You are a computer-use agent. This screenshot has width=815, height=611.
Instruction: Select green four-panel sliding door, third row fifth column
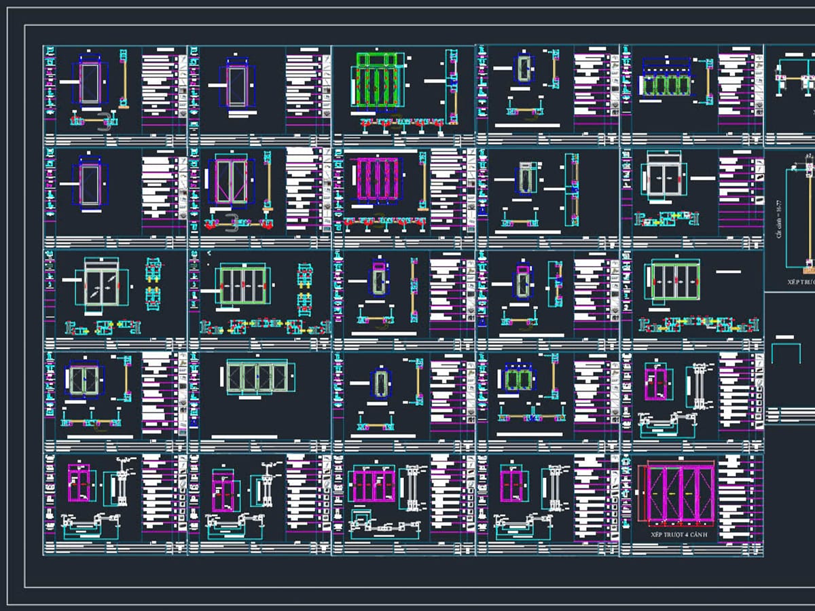[675, 280]
